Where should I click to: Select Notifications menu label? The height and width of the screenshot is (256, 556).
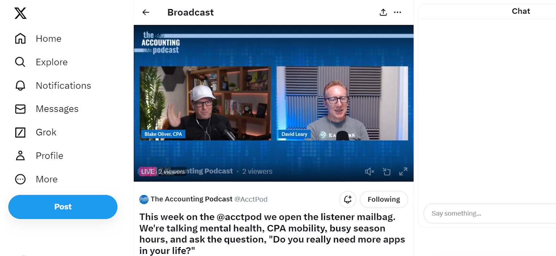[64, 86]
